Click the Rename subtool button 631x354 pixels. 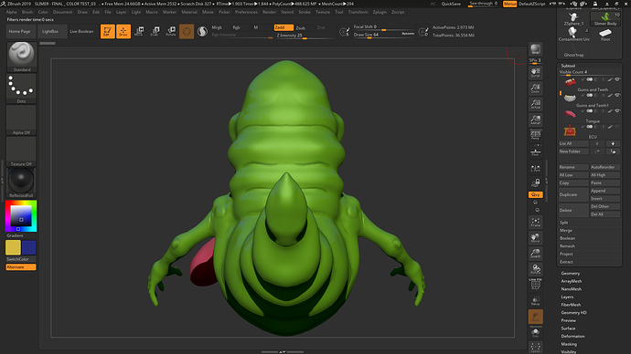pos(573,167)
